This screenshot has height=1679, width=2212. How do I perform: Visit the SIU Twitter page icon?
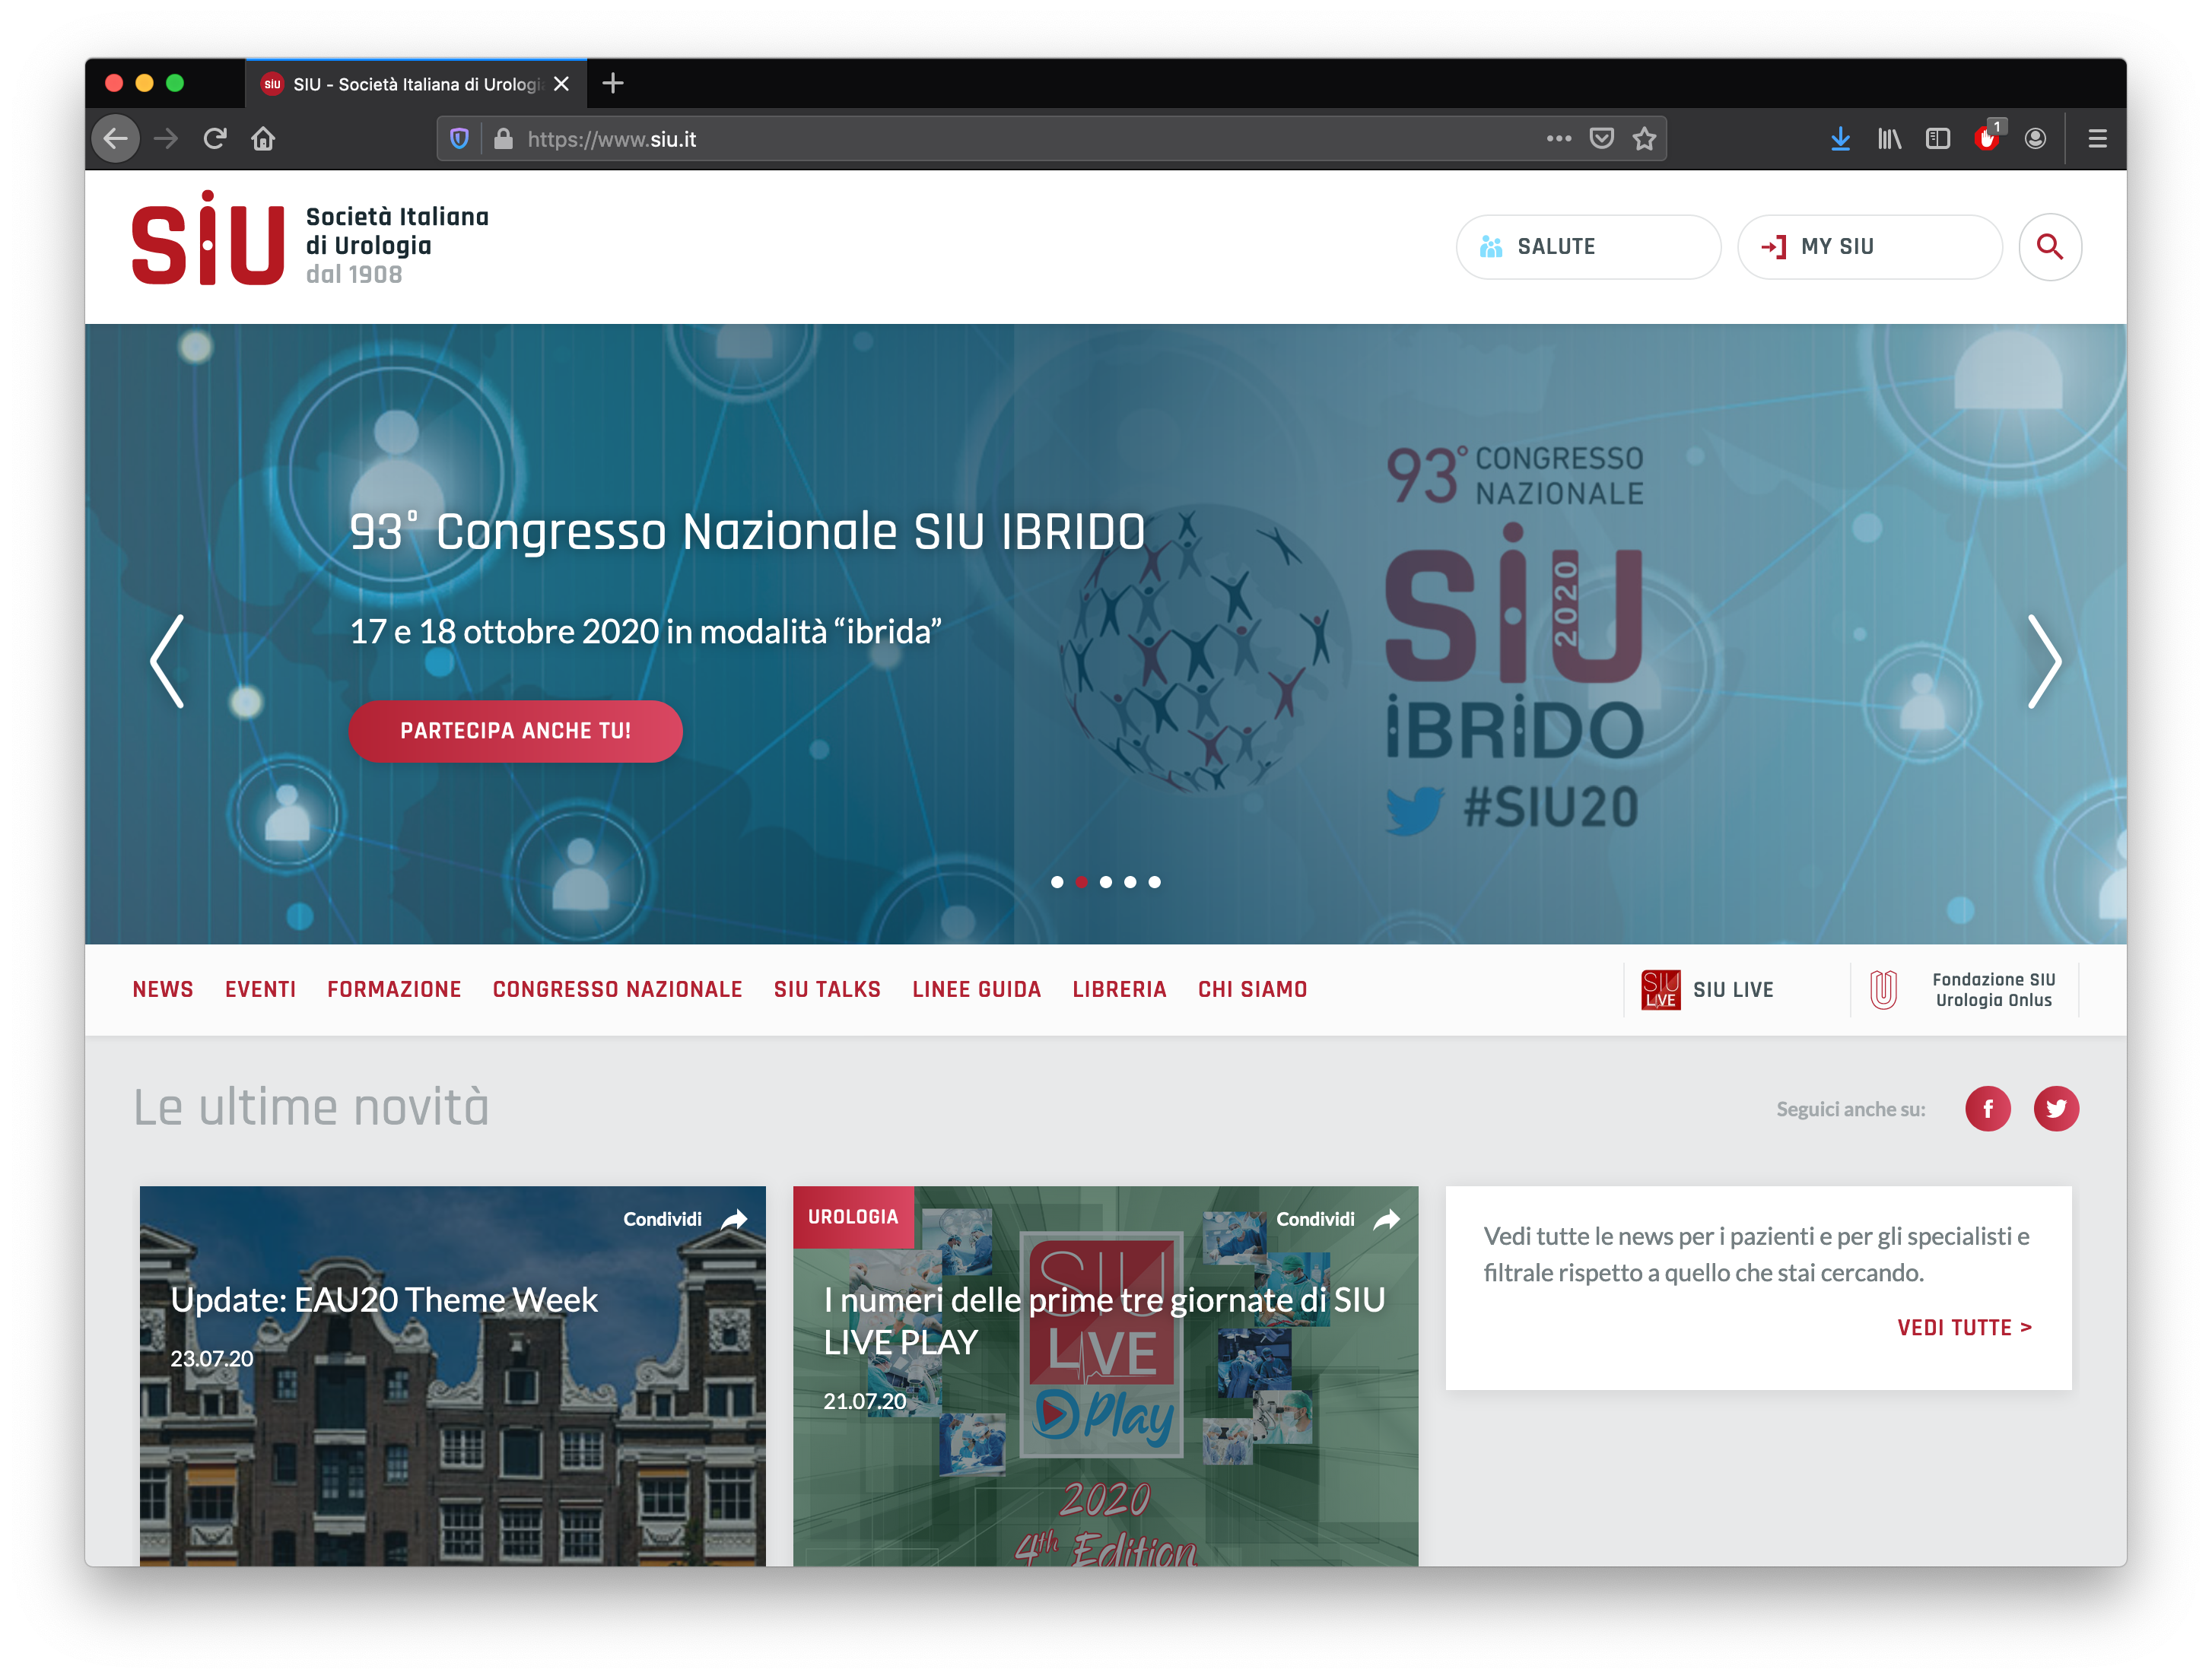(x=2056, y=1109)
